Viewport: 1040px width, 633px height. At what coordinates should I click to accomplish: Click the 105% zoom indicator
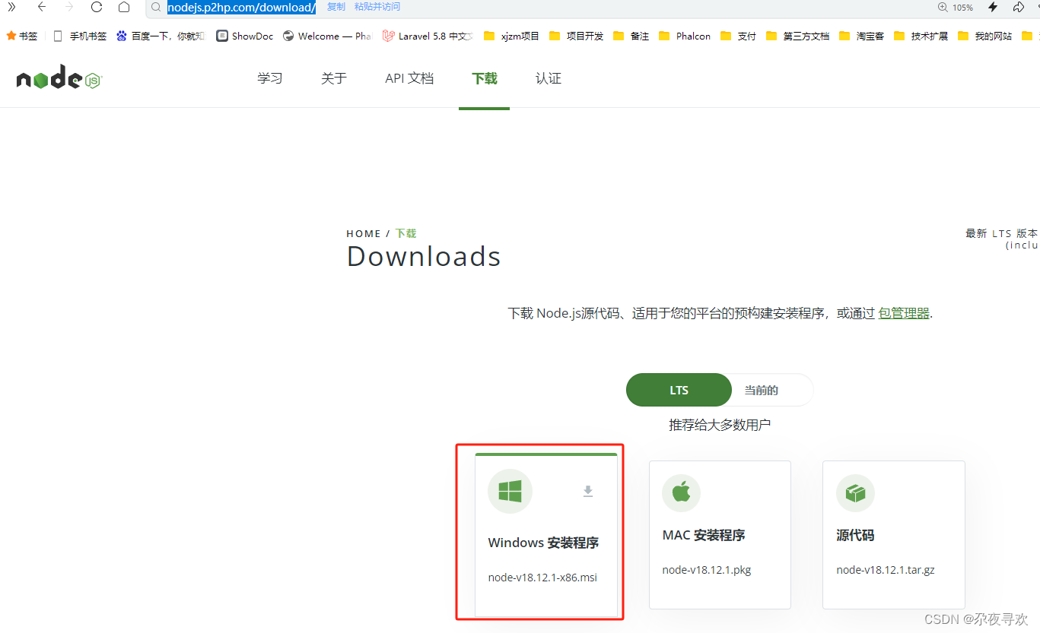tap(956, 8)
